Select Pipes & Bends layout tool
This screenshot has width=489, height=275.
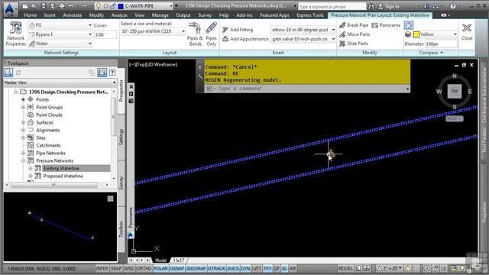[195, 34]
